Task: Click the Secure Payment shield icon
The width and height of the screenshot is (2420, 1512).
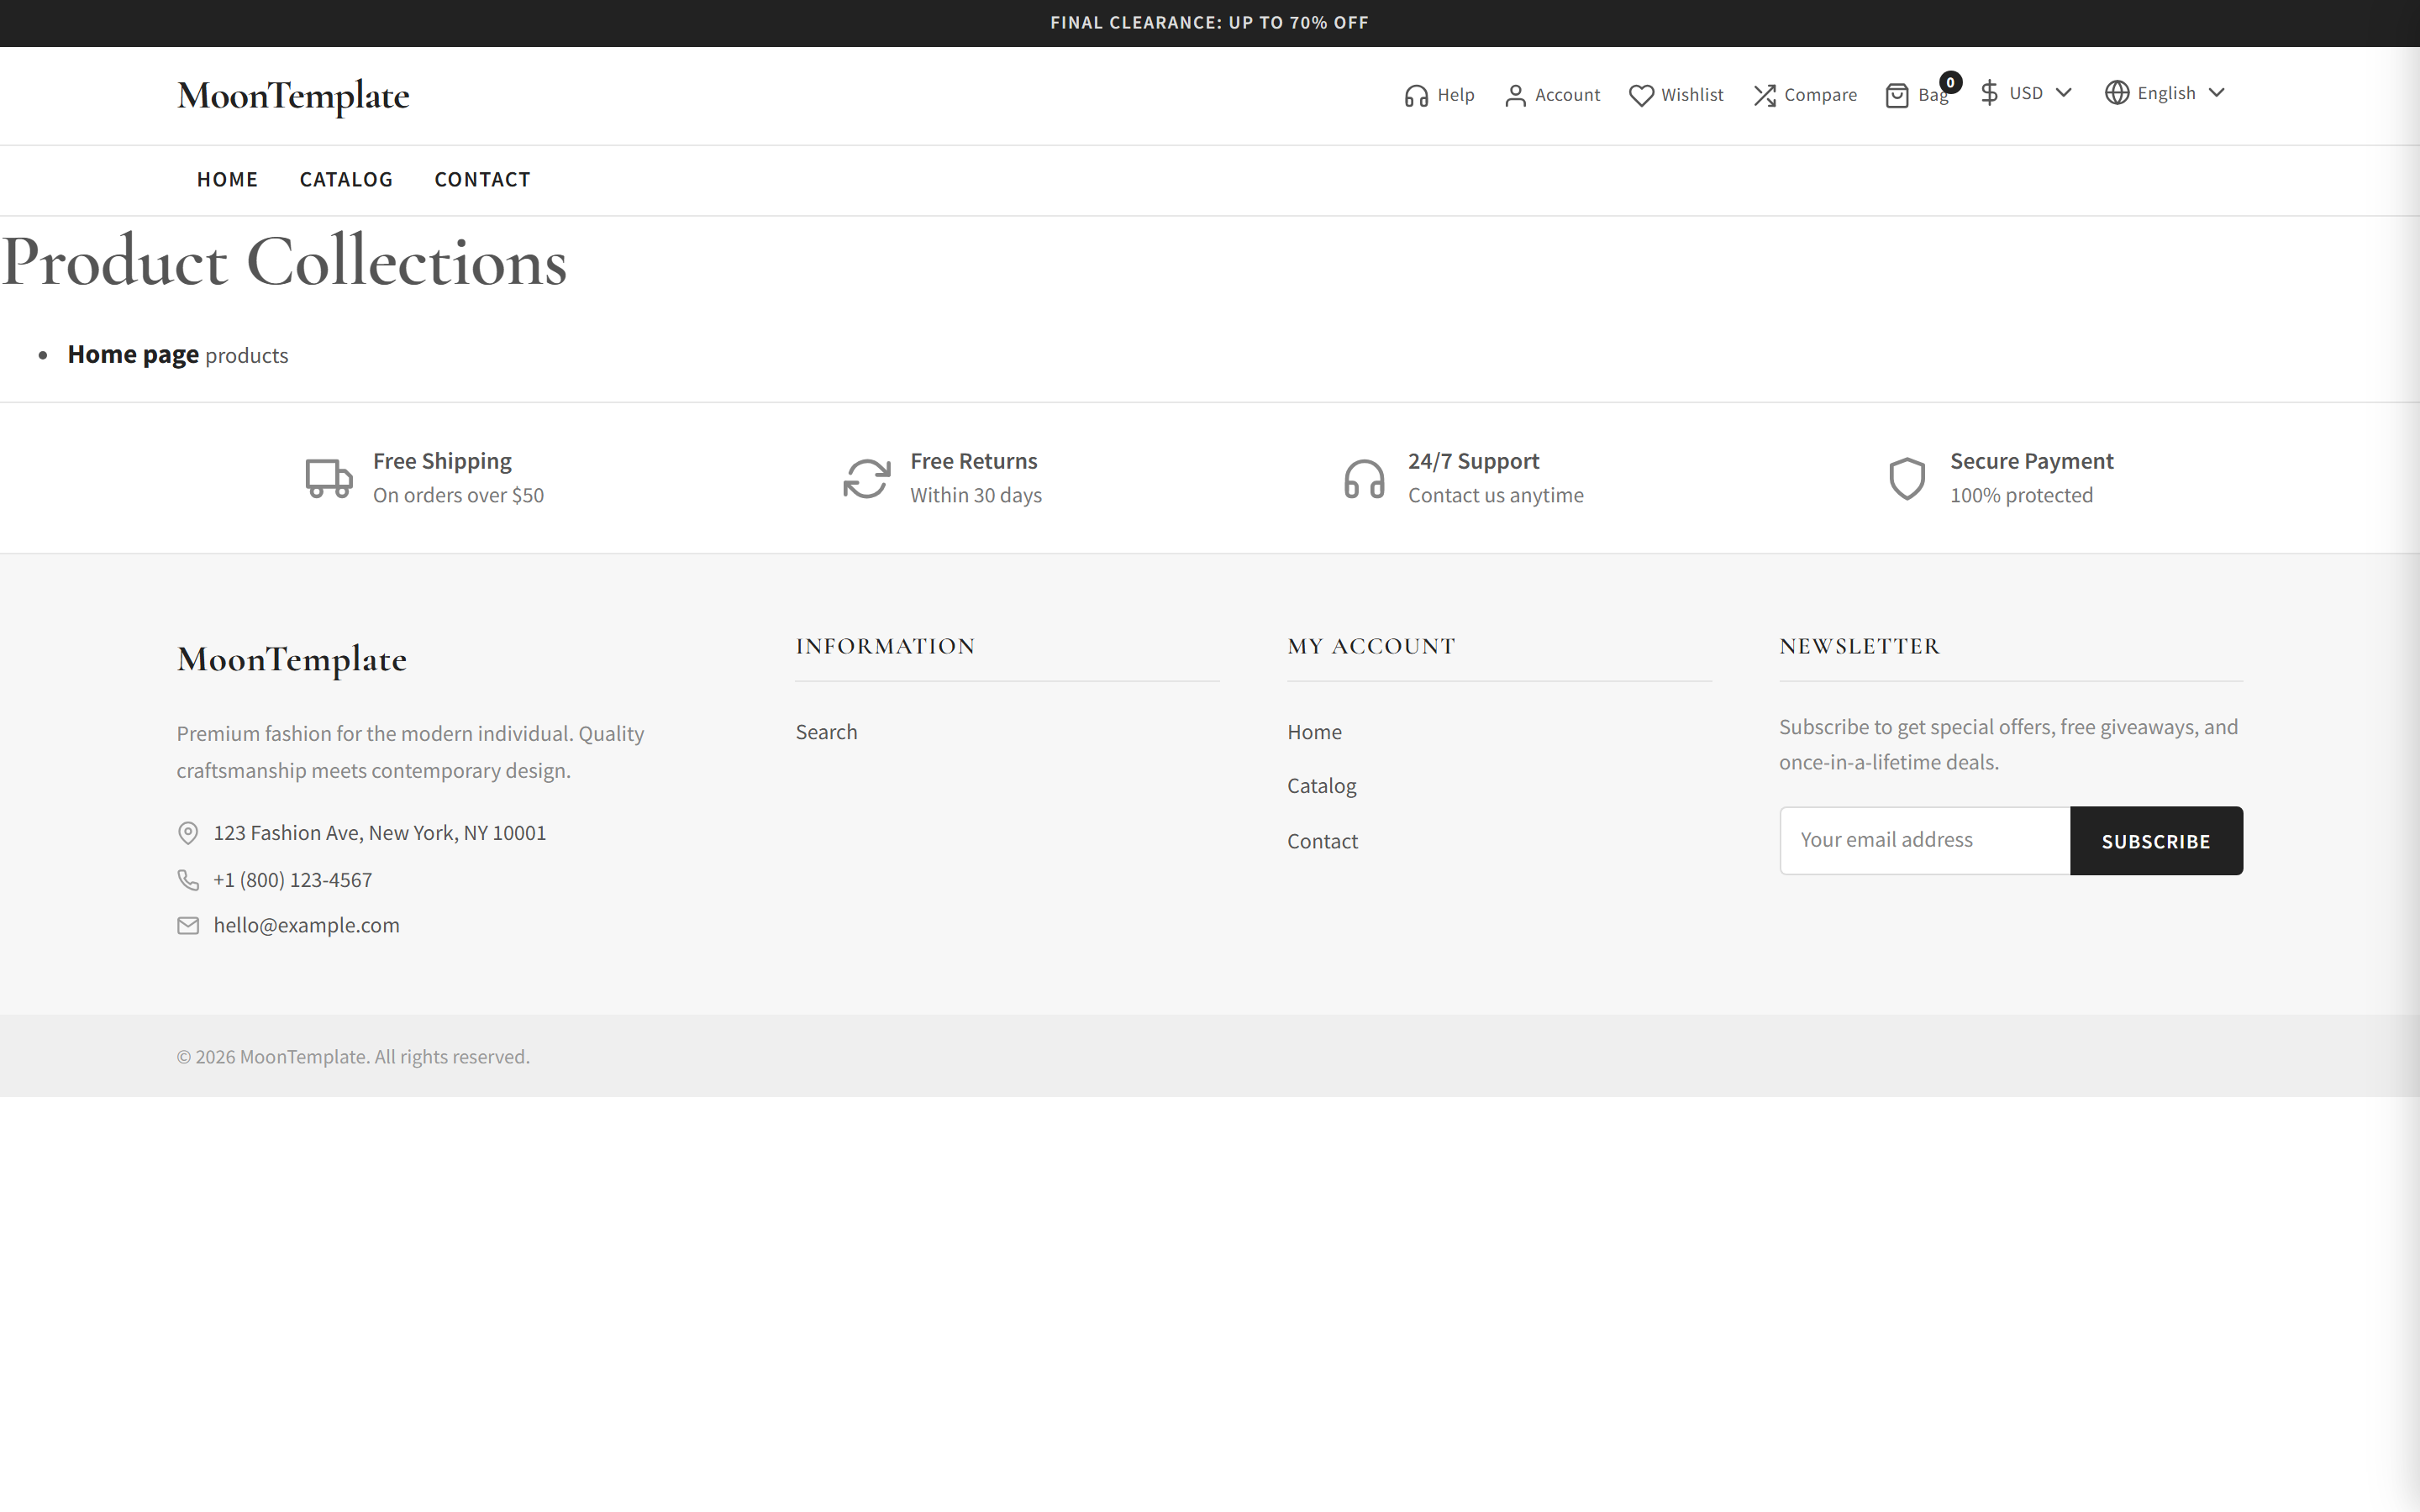Action: click(1907, 478)
